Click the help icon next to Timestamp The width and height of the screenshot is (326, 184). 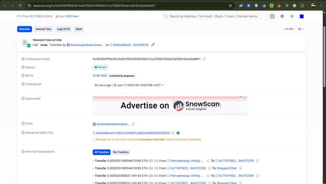pos(23,84)
